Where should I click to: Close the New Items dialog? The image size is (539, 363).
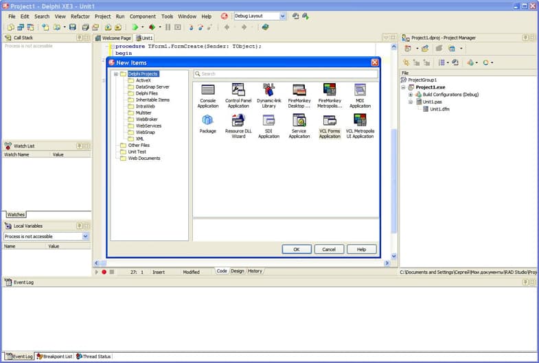click(375, 62)
